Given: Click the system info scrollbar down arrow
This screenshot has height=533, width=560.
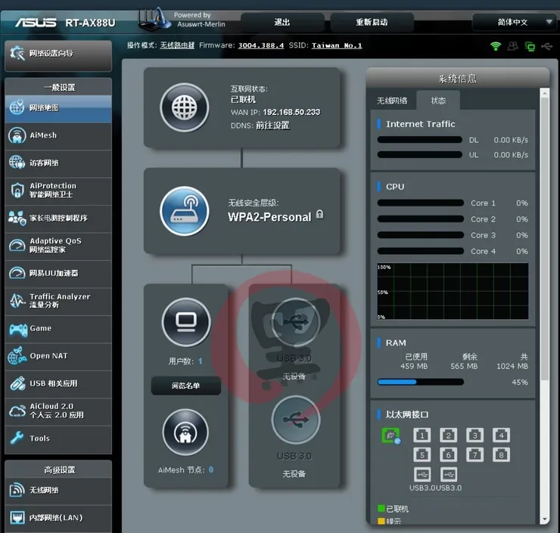Looking at the screenshot, I should tap(545, 519).
